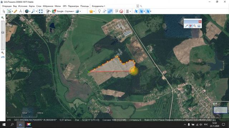This screenshot has width=229, height=128.
Task: Zoom out with lower left magnifier
Action: tap(3, 53)
